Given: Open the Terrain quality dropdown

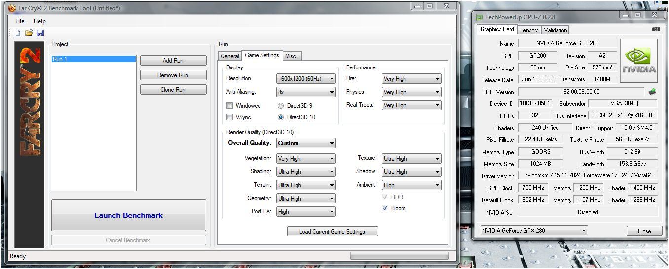Looking at the screenshot, I should (x=306, y=185).
